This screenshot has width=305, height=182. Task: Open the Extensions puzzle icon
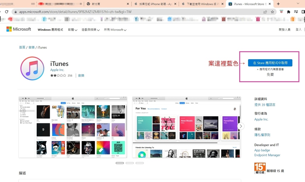point(289,12)
